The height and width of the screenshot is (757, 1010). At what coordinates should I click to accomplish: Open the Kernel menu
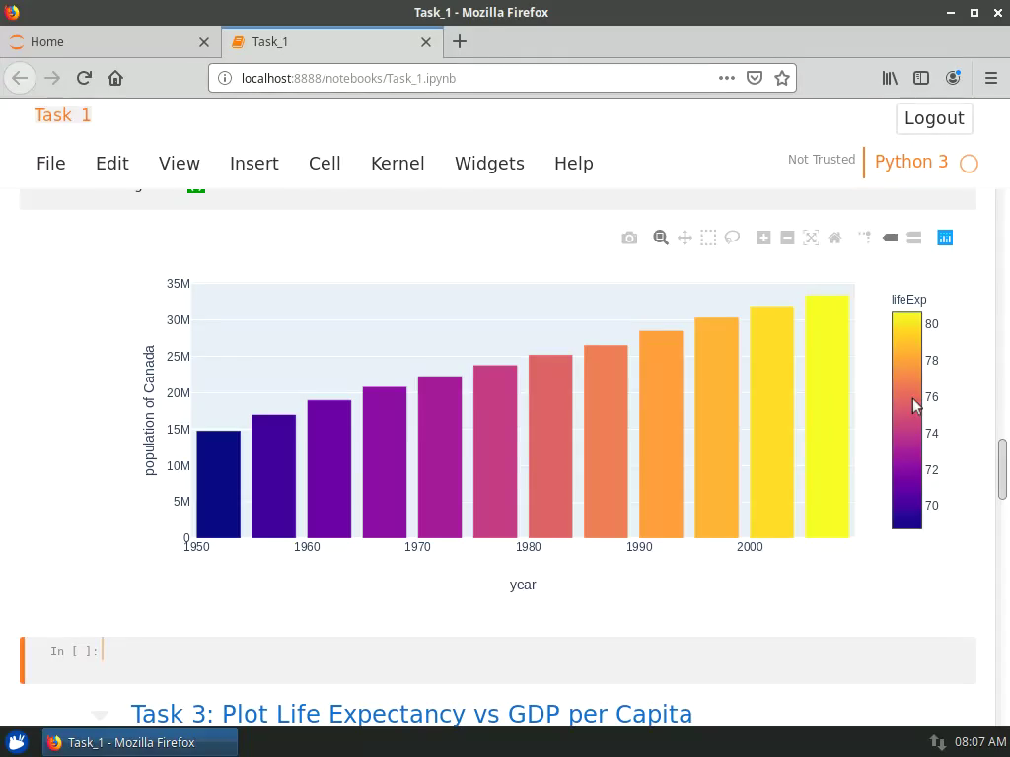tap(397, 164)
